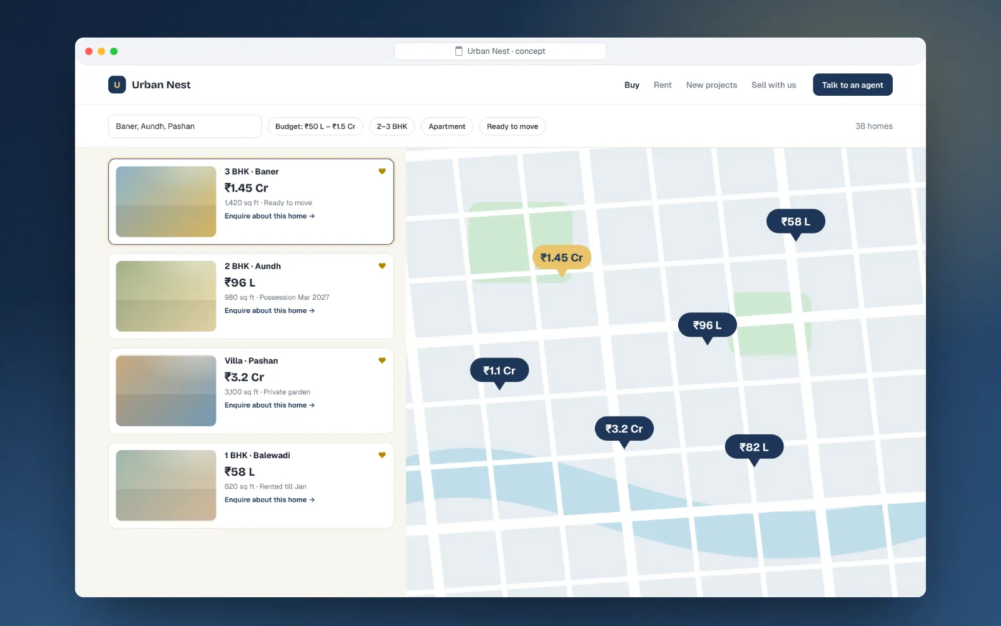Select the ₹3.2 Cr map pin
The width and height of the screenshot is (1001, 626).
(x=624, y=429)
